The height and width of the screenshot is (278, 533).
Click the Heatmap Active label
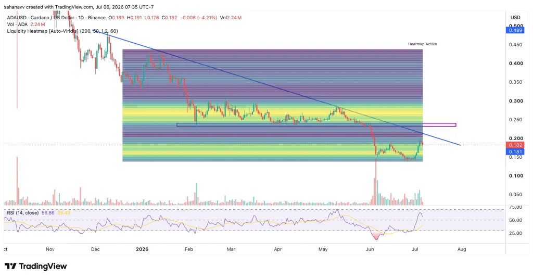(422, 44)
